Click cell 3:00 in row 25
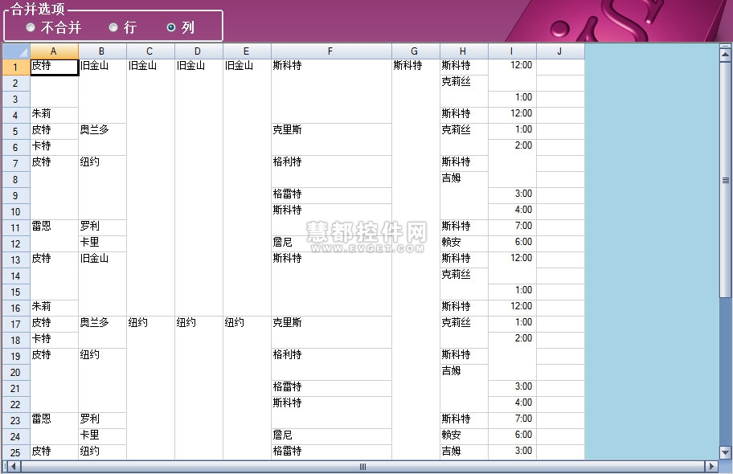Viewport: 733px width, 474px height. (512, 452)
